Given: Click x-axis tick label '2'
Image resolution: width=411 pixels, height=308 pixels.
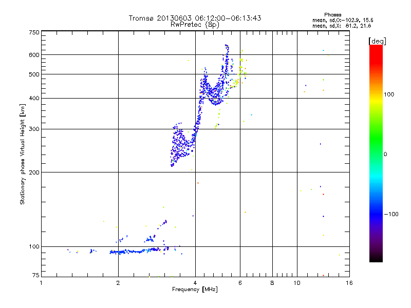Looking at the screenshot, I should [x=118, y=283].
